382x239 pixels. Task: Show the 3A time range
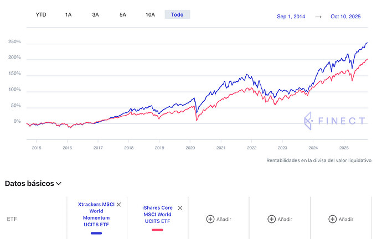[x=95, y=14]
